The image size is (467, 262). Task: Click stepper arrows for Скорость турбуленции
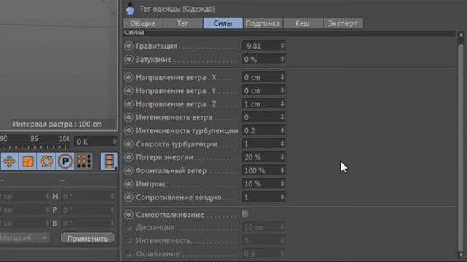pos(282,144)
